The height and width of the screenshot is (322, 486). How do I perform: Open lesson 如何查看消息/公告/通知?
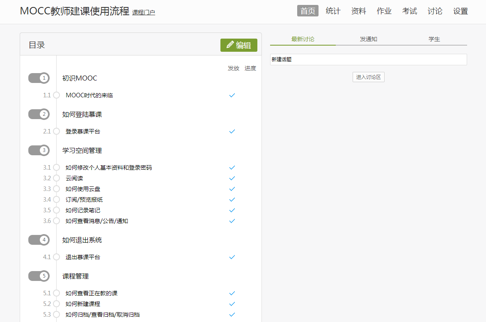[97, 221]
